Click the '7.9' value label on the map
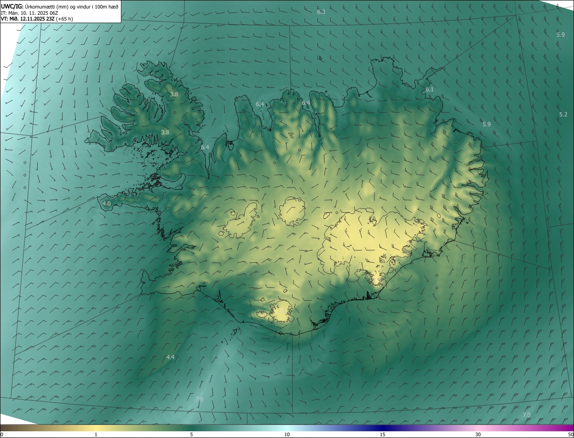This screenshot has height=438, width=574. [199, 399]
